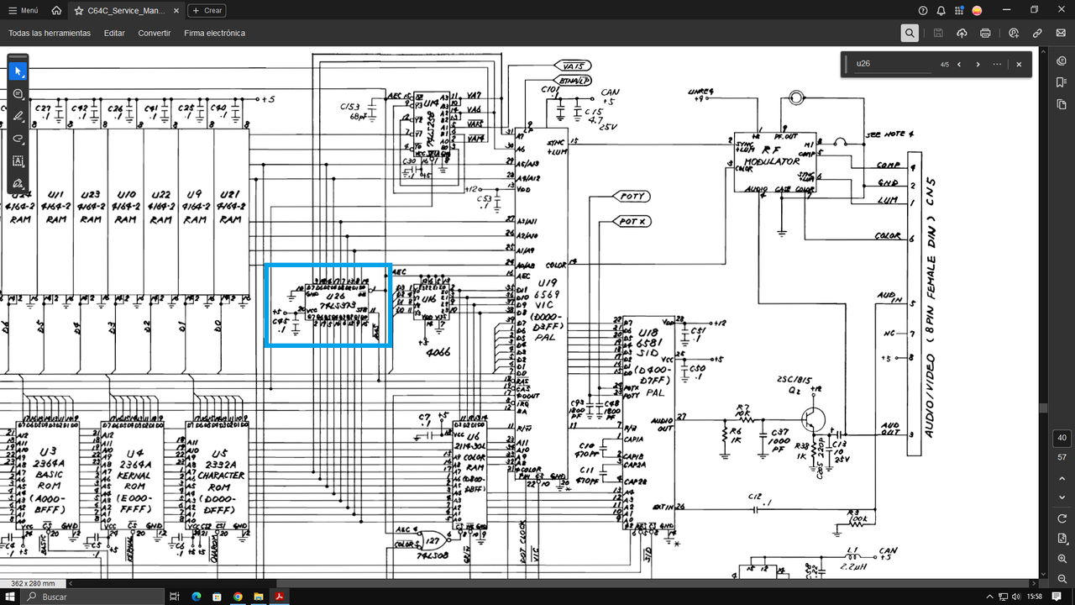This screenshot has width=1075, height=605.
Task: Open the Menú hamburger menu
Action: [23, 10]
